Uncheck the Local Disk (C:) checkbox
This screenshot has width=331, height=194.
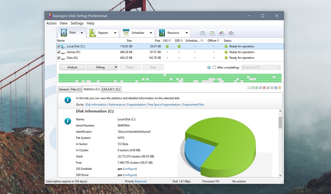pyautogui.click(x=59, y=46)
